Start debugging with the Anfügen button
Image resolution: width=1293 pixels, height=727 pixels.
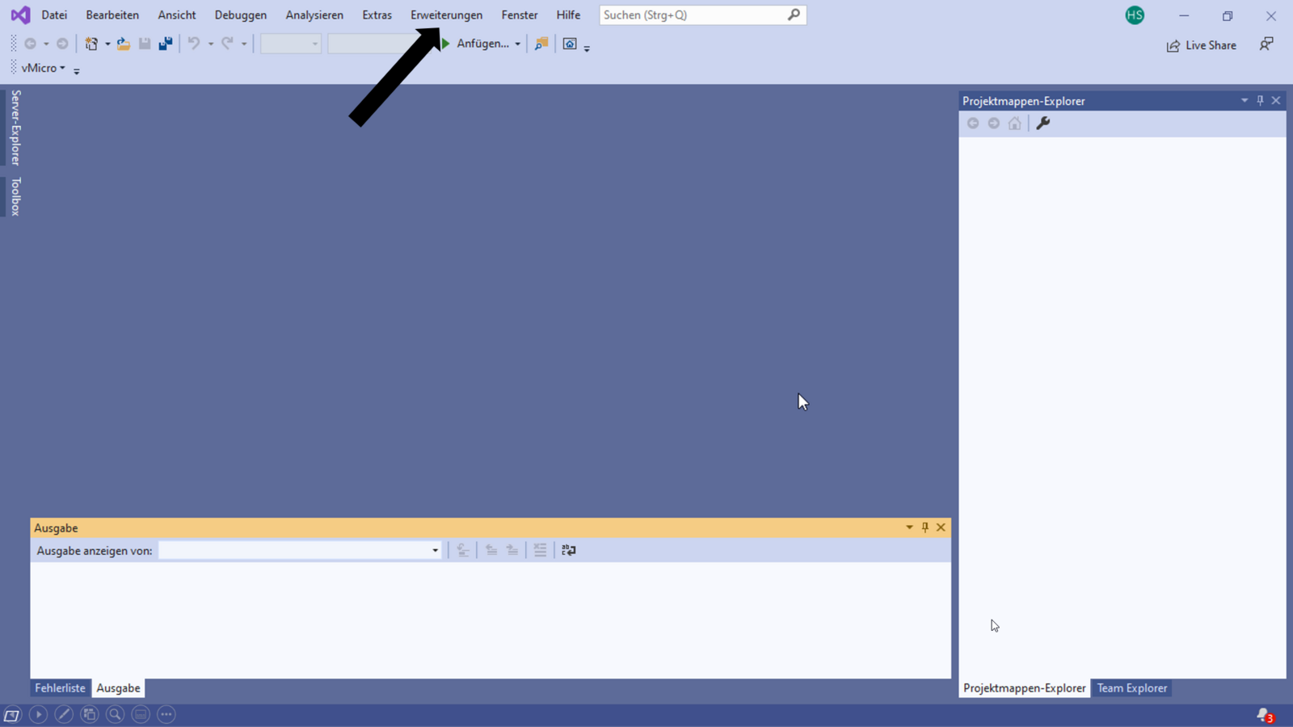click(x=477, y=44)
